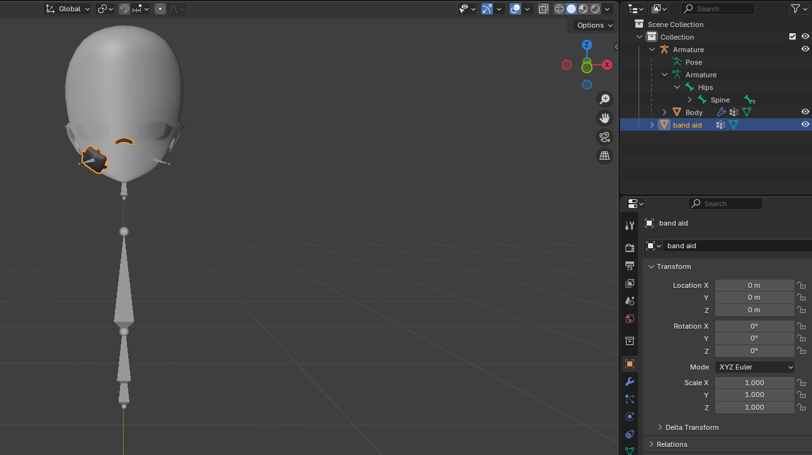
Task: Expand the Spine bone in outliner
Action: [689, 100]
